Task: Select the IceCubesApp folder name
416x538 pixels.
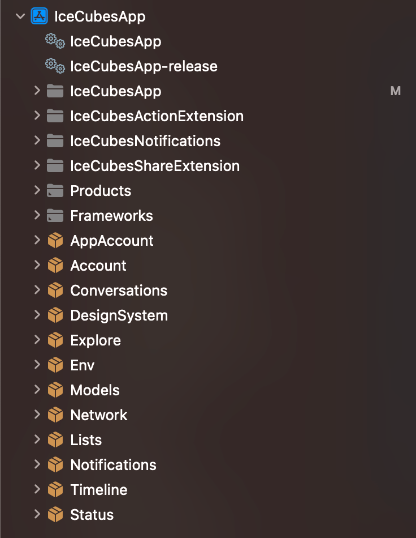Action: coord(116,92)
